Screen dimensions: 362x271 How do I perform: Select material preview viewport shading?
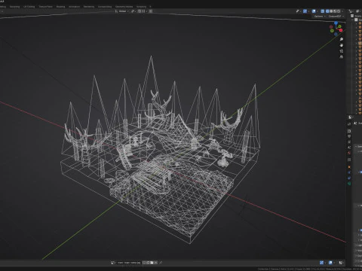click(335, 11)
